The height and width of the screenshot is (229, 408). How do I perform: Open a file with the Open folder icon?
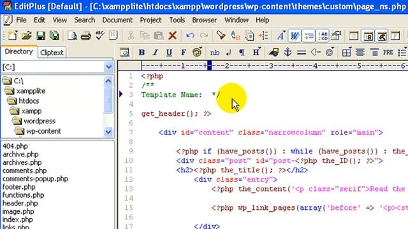tap(27, 36)
